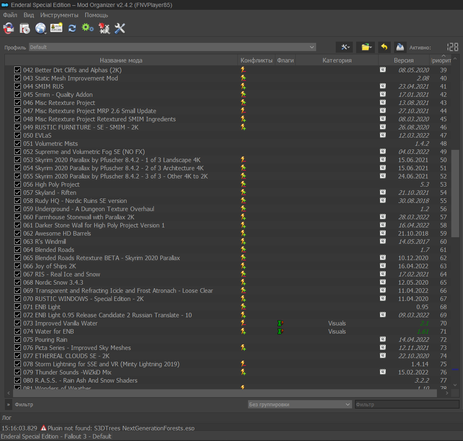The image size is (463, 441).
Task: Open the Вид menu
Action: coord(29,15)
